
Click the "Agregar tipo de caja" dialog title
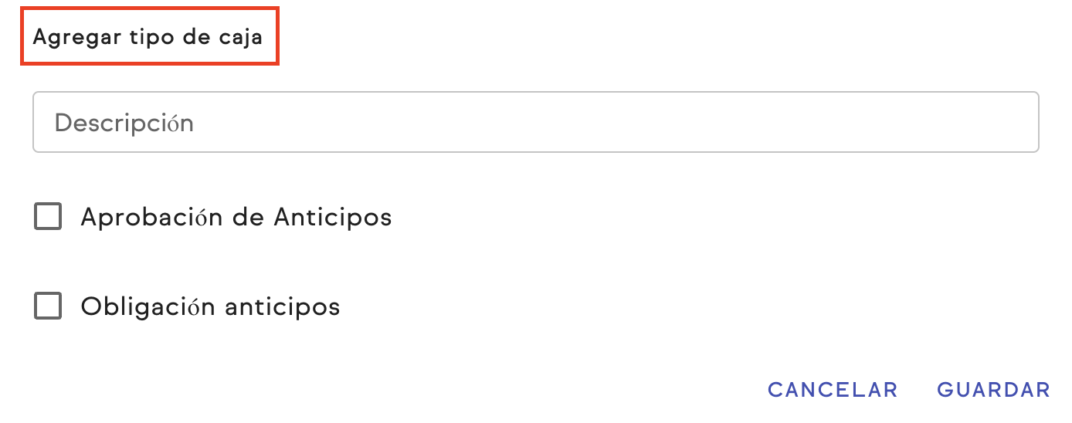click(x=148, y=37)
